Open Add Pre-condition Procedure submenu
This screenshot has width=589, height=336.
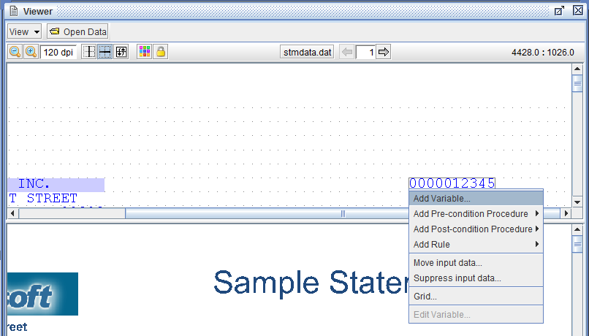pos(476,213)
